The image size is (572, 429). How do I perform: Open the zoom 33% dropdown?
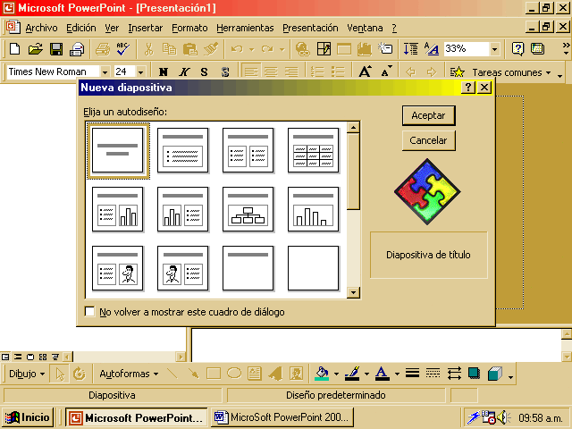pyautogui.click(x=494, y=49)
